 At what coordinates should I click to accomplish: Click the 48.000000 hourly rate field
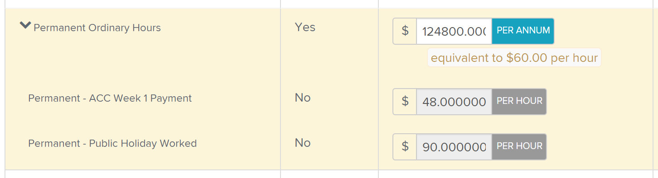point(454,102)
